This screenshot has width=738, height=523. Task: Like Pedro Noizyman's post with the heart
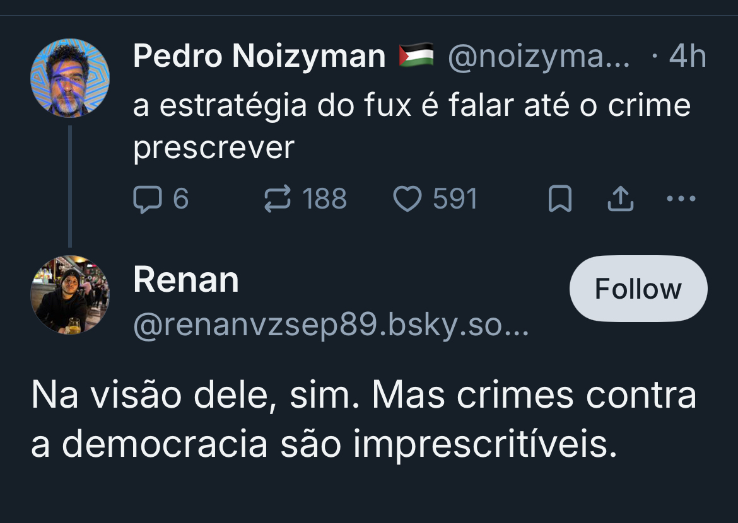point(407,200)
